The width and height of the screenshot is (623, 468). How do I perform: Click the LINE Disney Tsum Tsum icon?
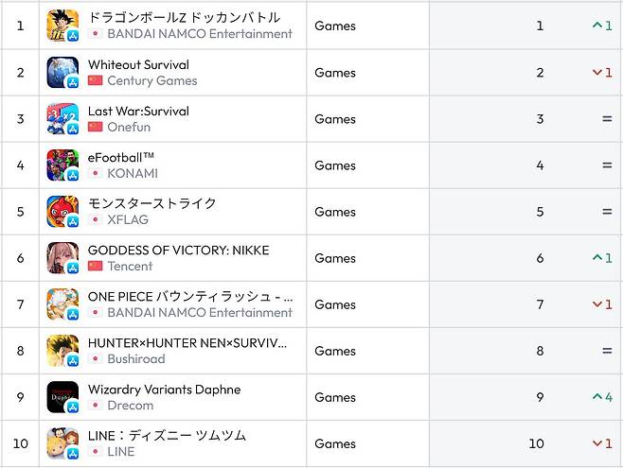pos(62,443)
